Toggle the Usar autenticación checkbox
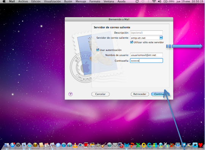 97,50
